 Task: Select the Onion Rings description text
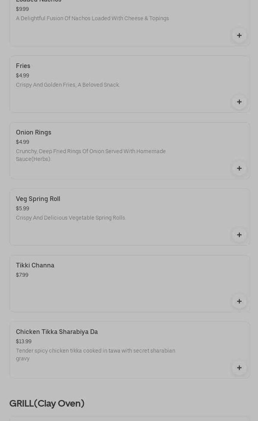point(91,155)
